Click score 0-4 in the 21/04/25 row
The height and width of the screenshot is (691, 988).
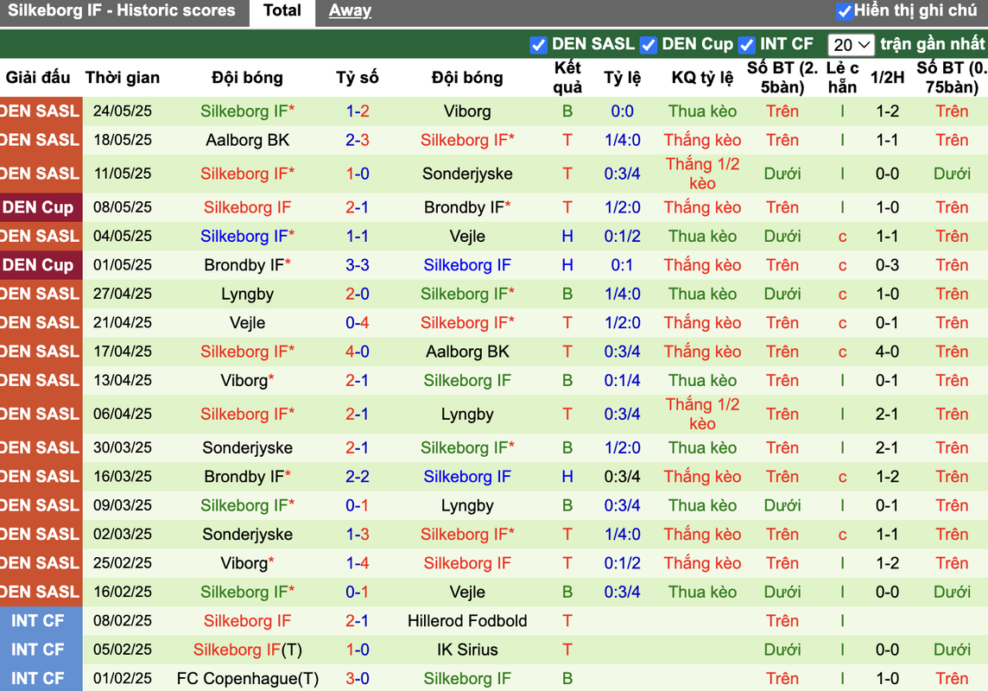point(358,322)
